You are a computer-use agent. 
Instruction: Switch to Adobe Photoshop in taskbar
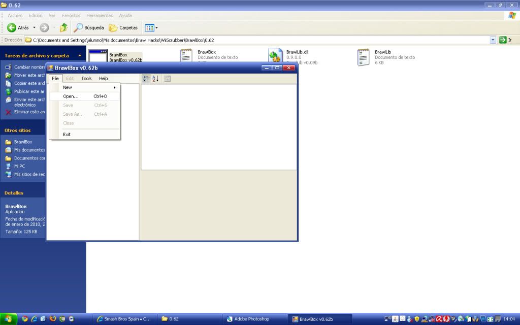point(251,319)
